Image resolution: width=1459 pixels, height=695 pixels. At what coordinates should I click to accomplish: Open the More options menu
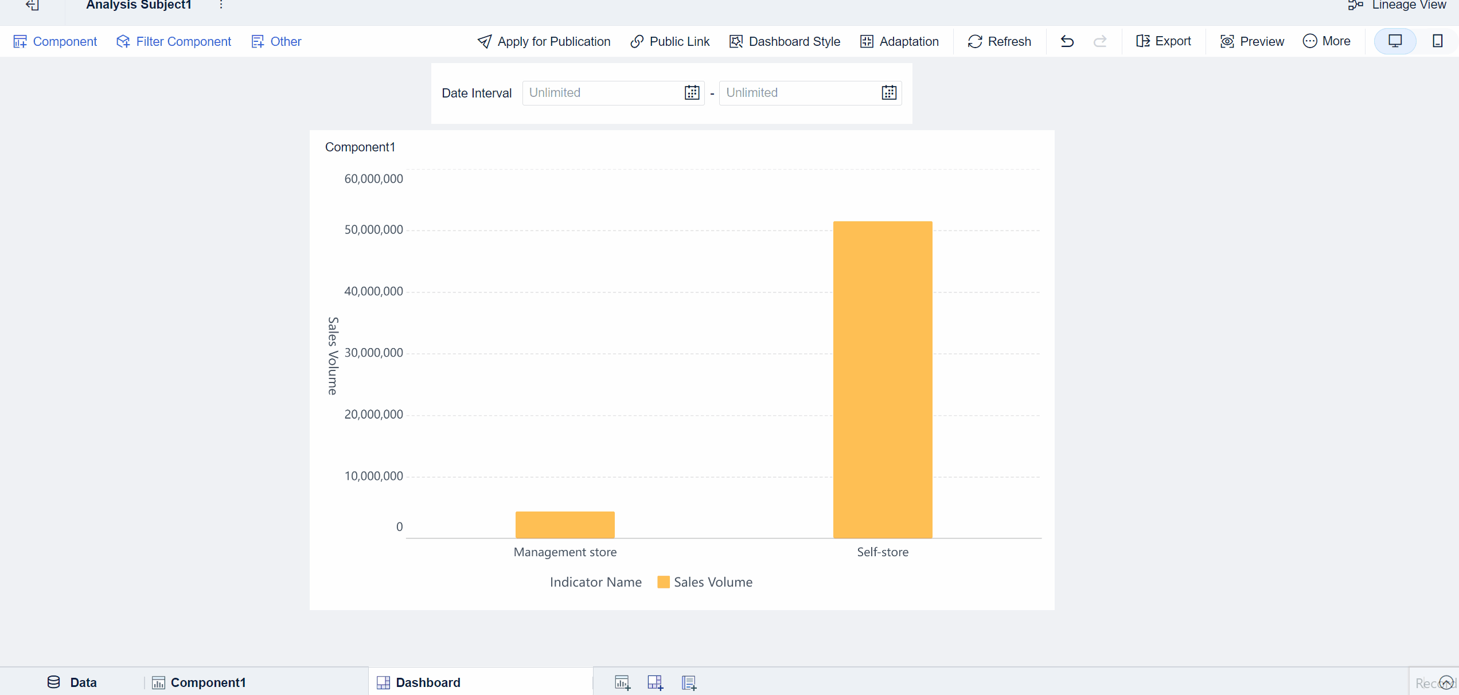point(1327,41)
